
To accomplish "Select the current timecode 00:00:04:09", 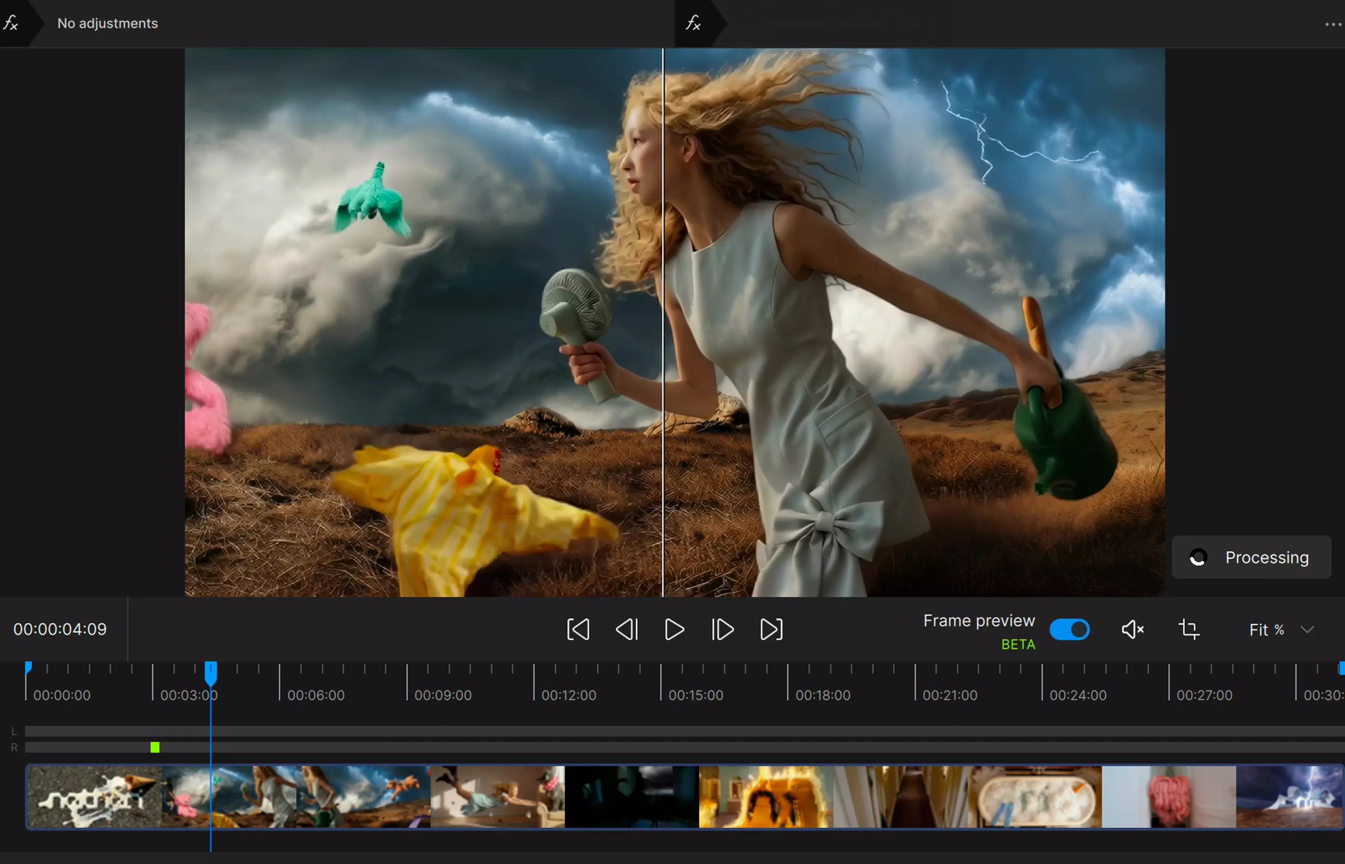I will [x=60, y=630].
